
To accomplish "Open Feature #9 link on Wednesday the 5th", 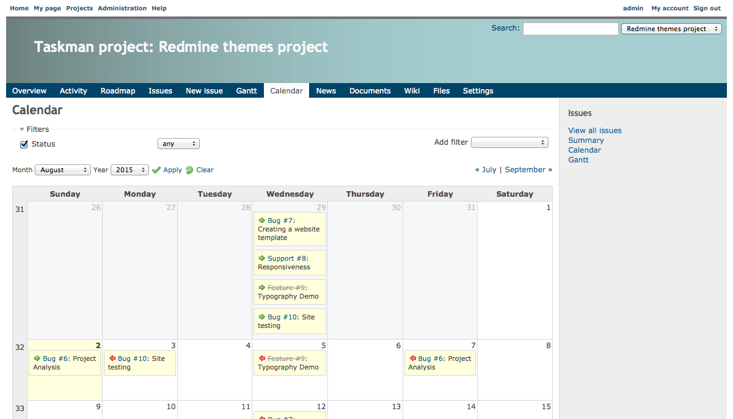I will tap(286, 358).
